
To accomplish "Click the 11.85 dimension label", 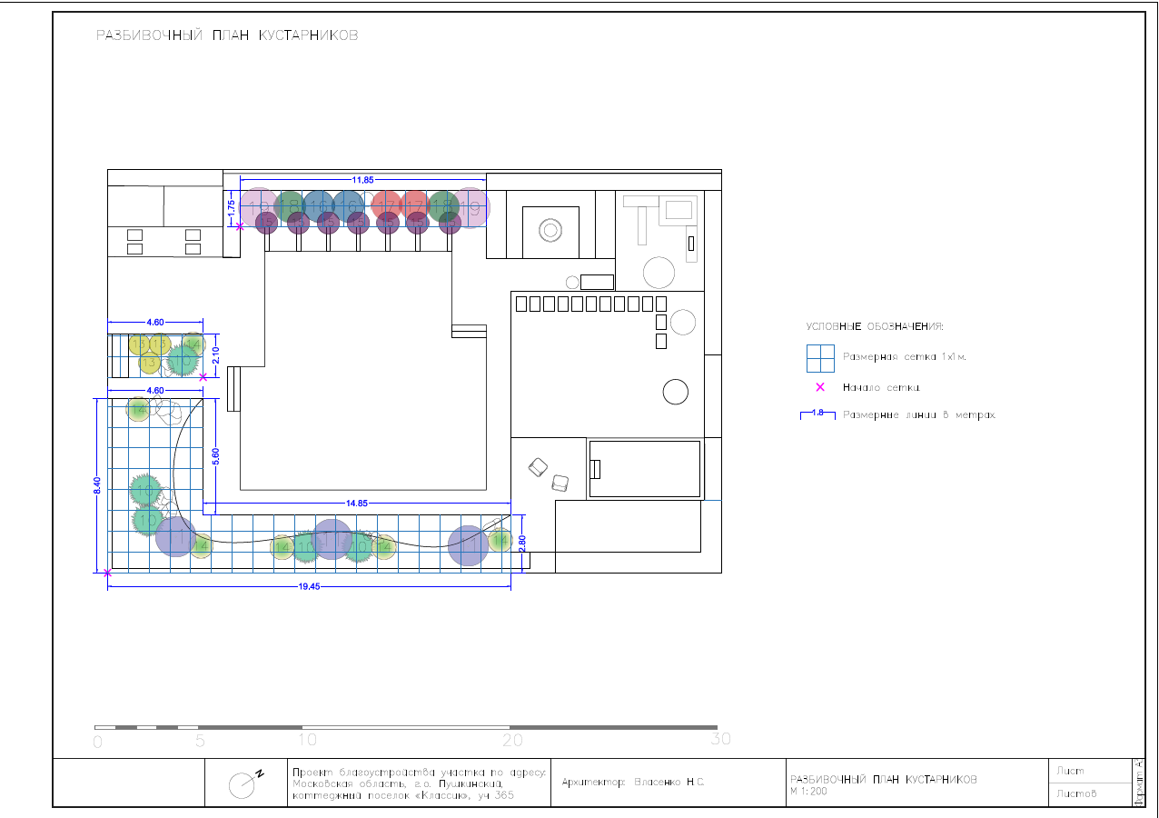I will coord(363,180).
